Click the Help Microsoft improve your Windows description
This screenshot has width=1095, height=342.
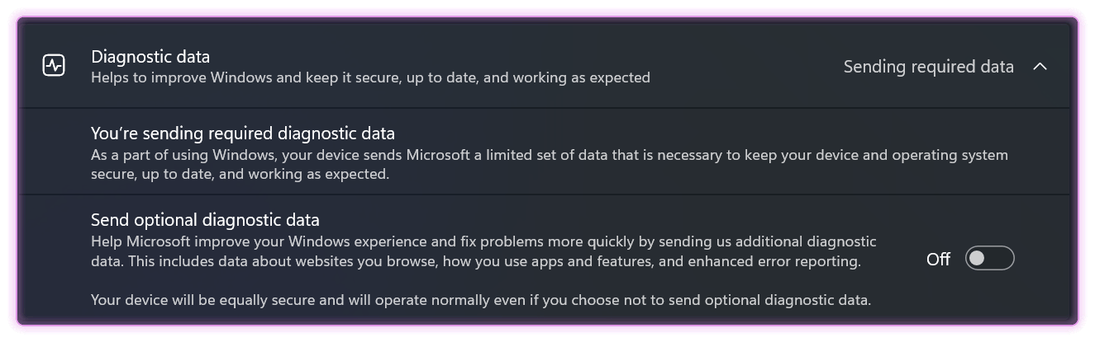pyautogui.click(x=483, y=241)
